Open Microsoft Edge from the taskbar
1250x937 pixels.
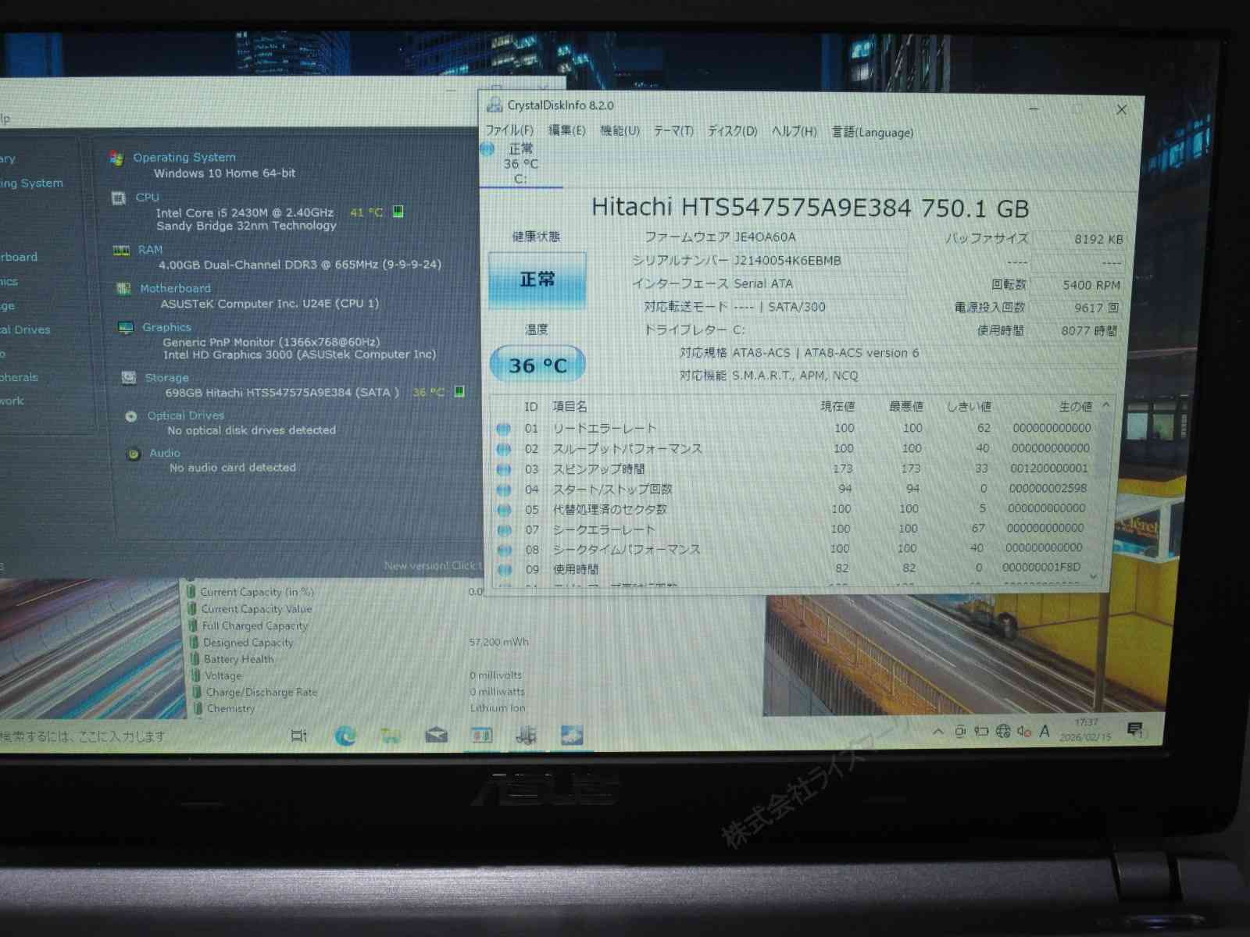pos(345,736)
